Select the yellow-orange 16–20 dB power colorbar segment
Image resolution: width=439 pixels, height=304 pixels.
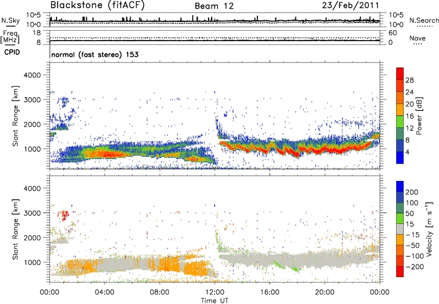click(400, 110)
